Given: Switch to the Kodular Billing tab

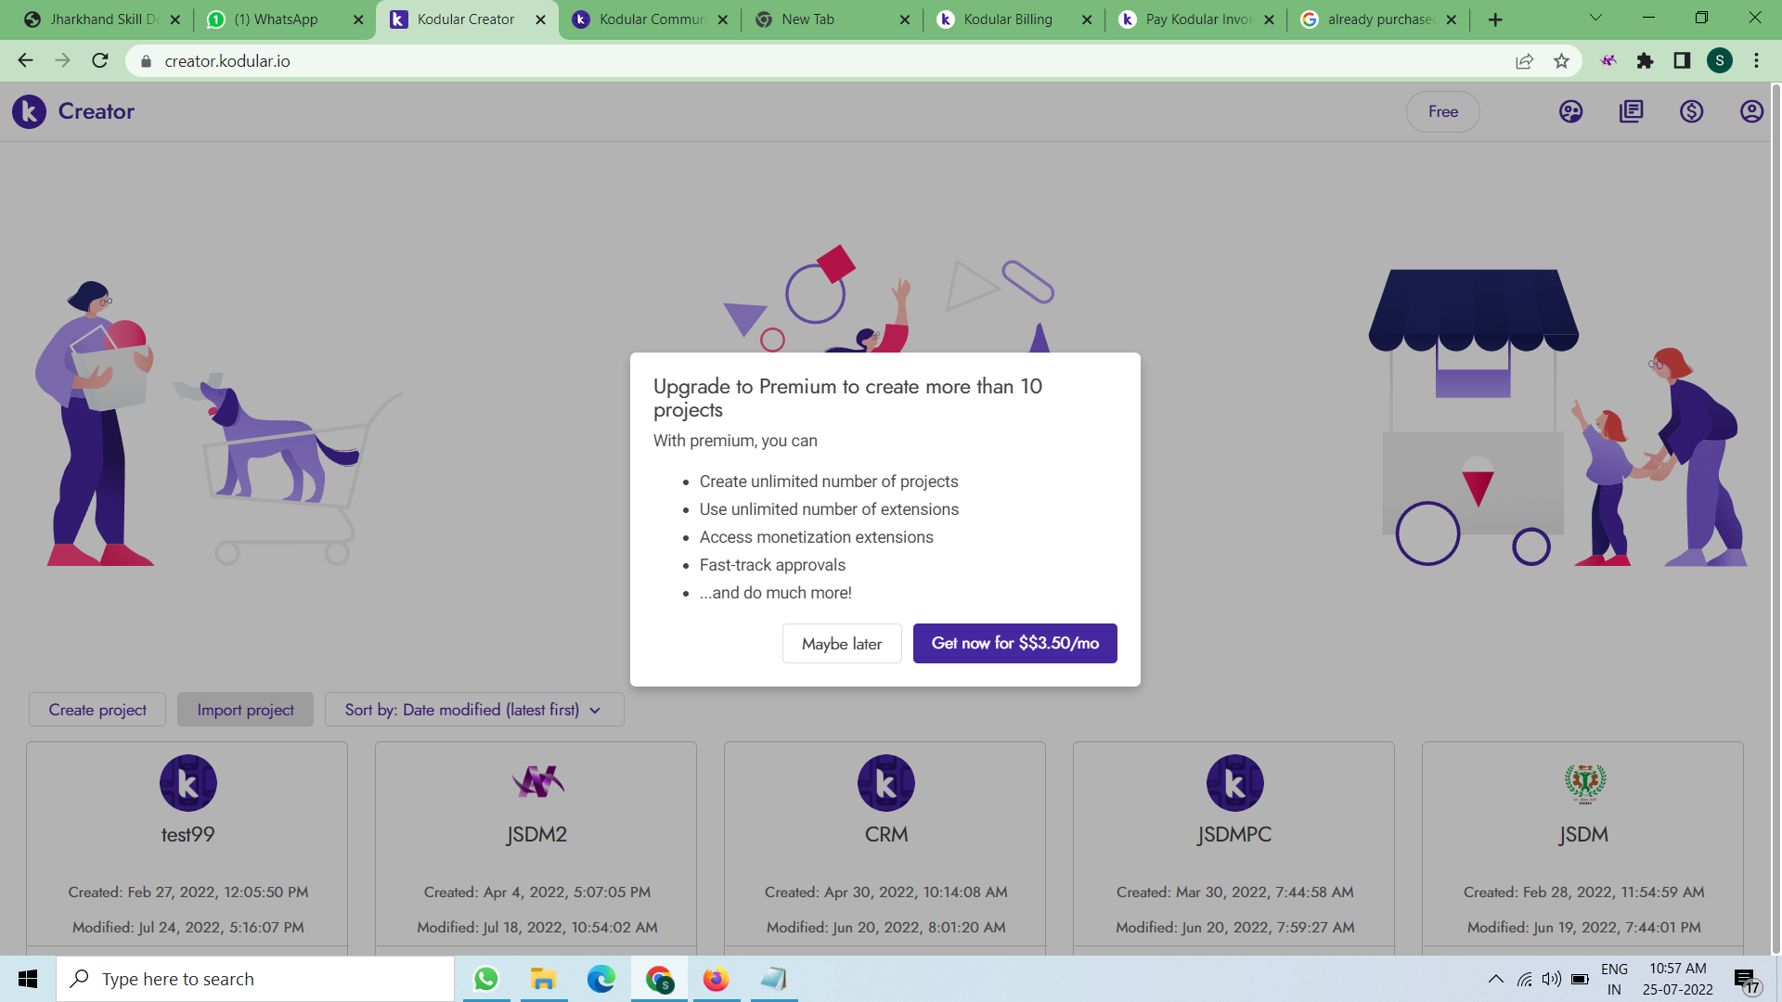Looking at the screenshot, I should (1007, 19).
